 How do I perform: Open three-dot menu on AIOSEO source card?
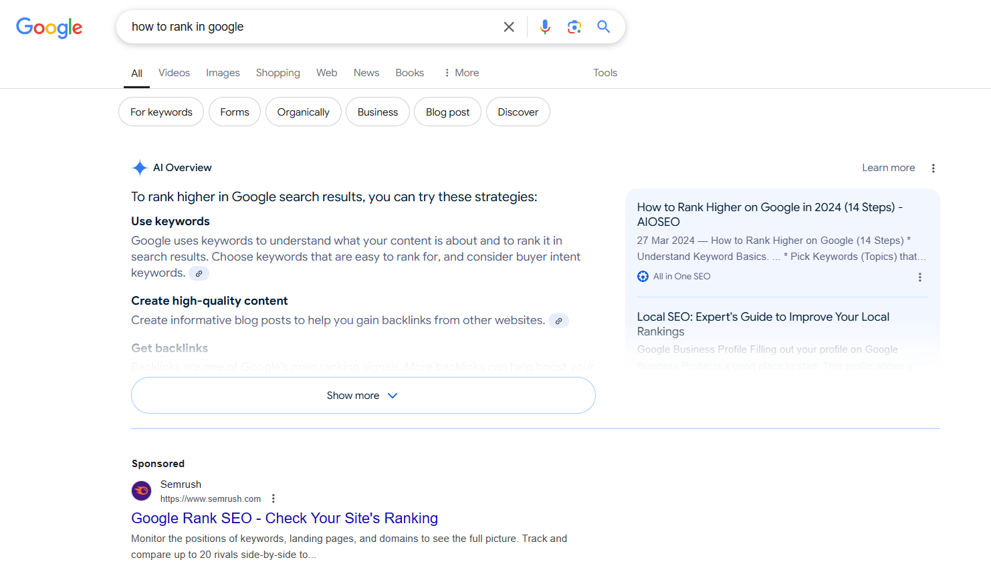[x=920, y=277]
